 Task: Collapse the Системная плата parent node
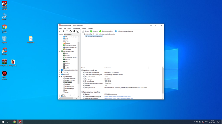pyautogui.click(x=60, y=52)
